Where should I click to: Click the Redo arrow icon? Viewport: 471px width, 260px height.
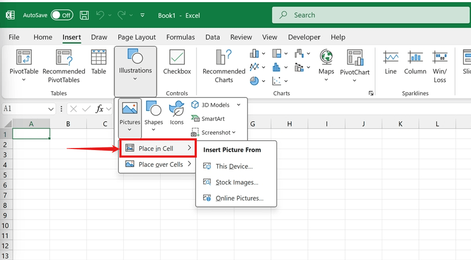point(122,15)
